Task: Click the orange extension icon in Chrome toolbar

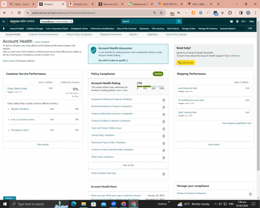Action: pyautogui.click(x=193, y=13)
